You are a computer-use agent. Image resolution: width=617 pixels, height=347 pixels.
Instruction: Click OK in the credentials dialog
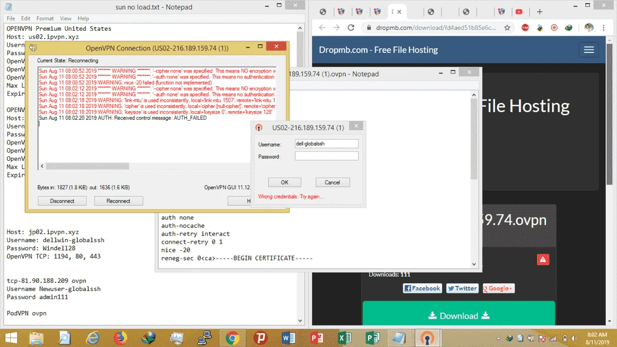[284, 182]
